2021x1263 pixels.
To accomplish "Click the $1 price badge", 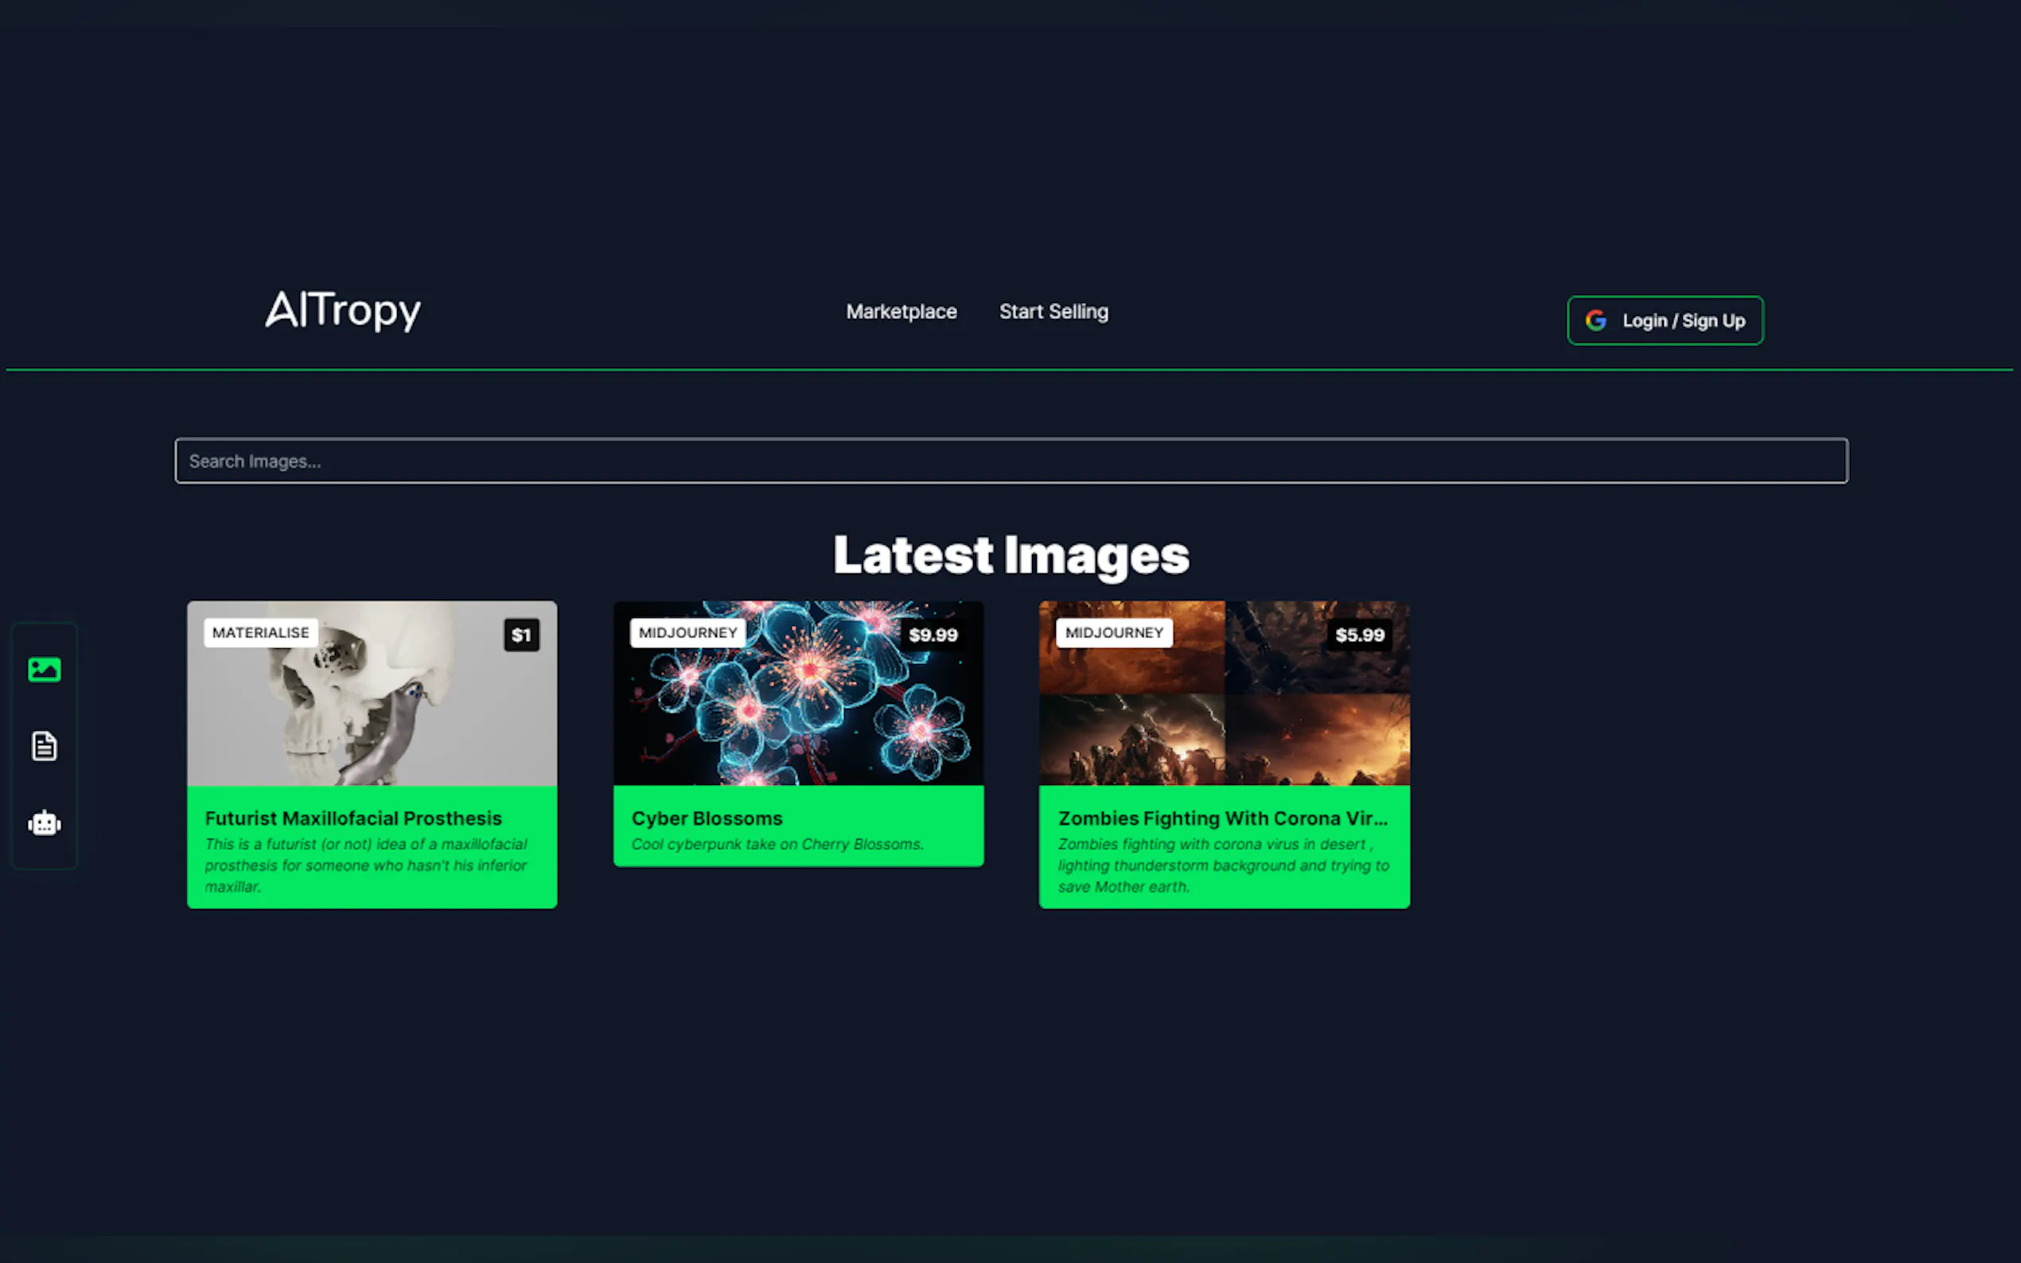I will (521, 635).
